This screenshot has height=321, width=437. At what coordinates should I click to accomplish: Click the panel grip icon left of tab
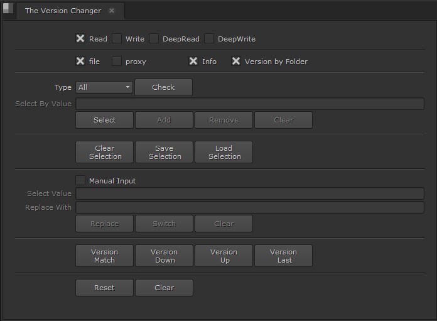(8, 9)
